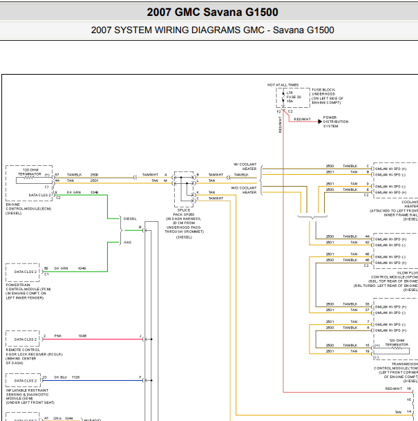Click the 'TAN/BLK 2500' label at ECM pin 57
The height and width of the screenshot is (421, 418).
coord(82,175)
